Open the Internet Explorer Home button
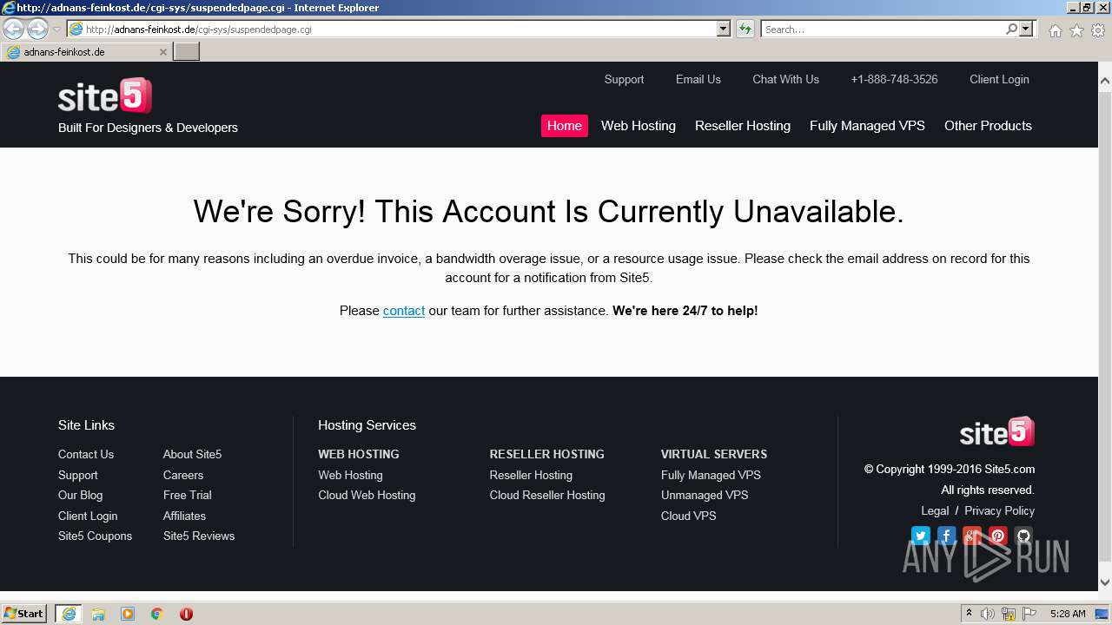This screenshot has width=1112, height=625. tap(1055, 30)
